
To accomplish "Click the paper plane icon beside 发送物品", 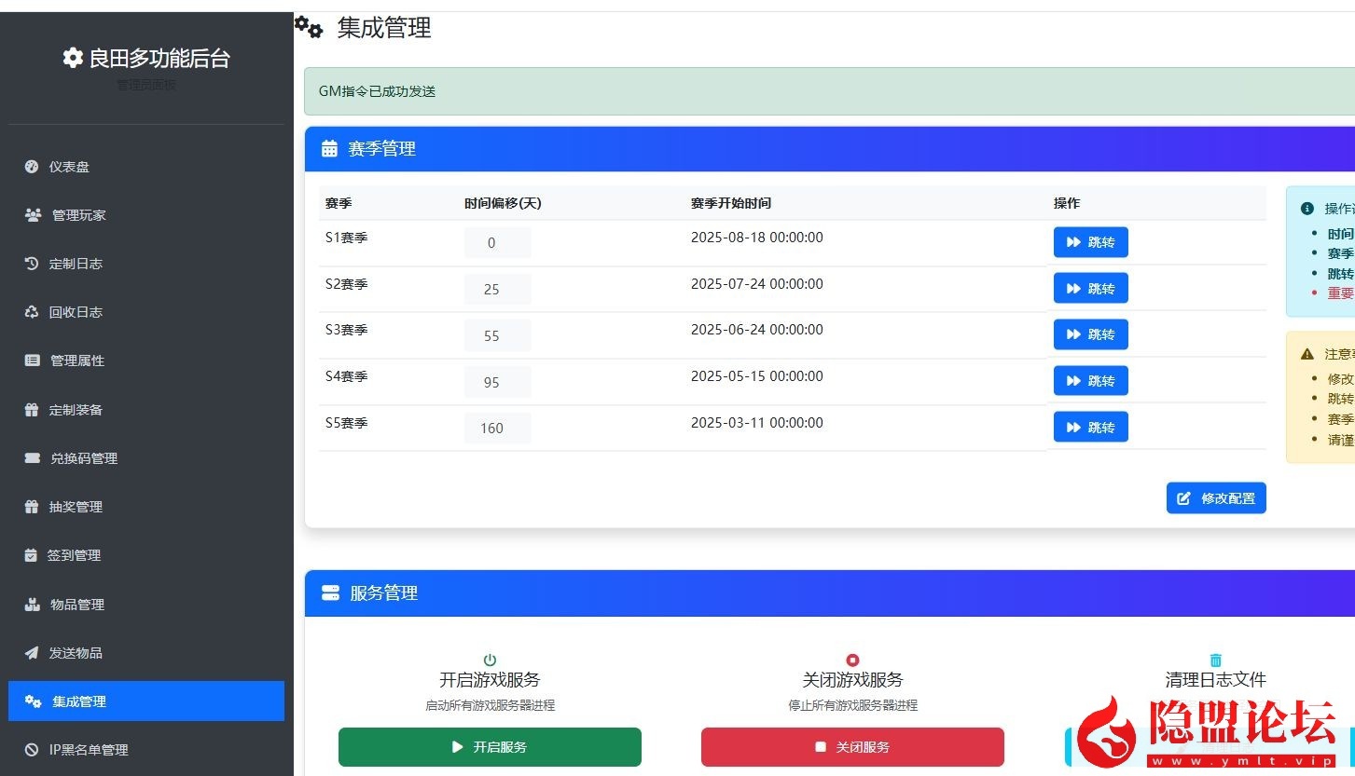I will tap(32, 653).
